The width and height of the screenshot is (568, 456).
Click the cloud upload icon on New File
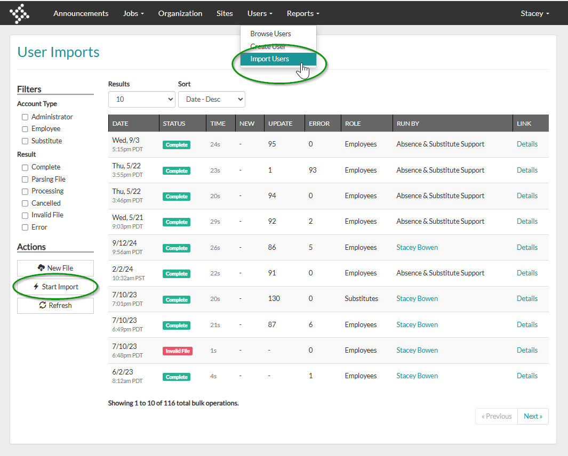(41, 268)
